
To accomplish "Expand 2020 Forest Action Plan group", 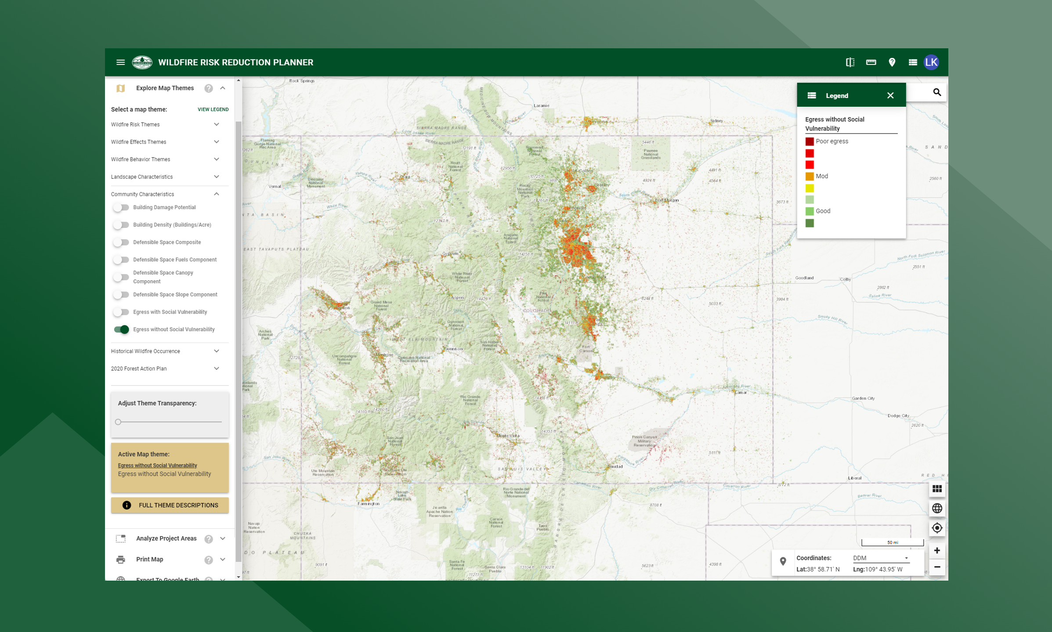I will click(217, 368).
